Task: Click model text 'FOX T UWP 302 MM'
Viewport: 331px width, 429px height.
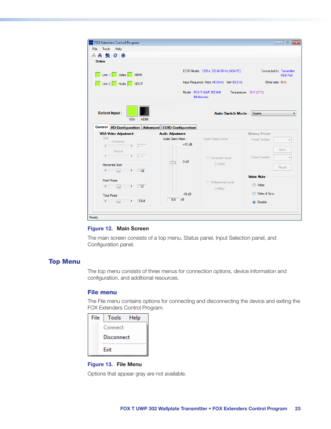Action: 207,92
